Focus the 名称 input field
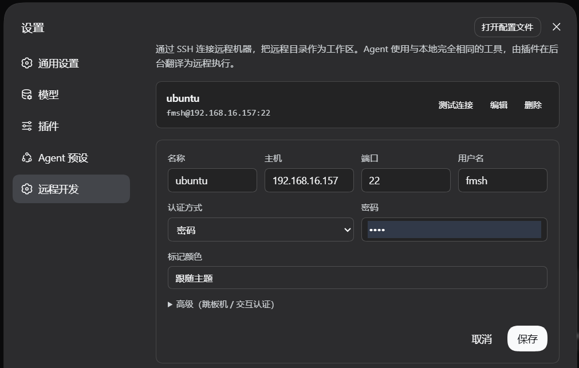This screenshot has width=579, height=368. point(212,180)
